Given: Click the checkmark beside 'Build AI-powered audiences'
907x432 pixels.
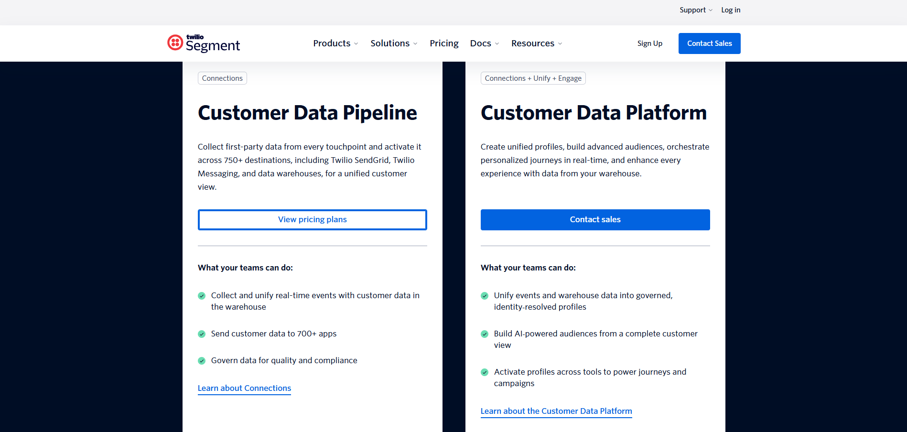Looking at the screenshot, I should (484, 334).
